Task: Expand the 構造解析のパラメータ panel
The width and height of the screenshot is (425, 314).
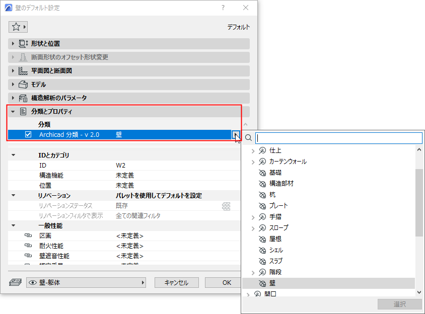Action: 13,98
